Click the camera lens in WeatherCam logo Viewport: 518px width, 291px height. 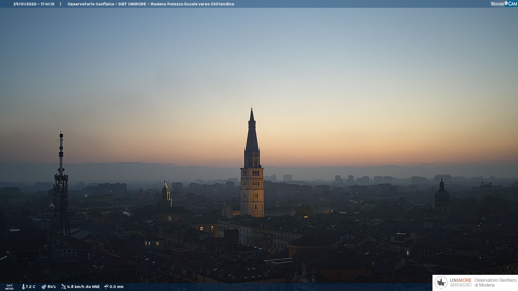(506, 3)
